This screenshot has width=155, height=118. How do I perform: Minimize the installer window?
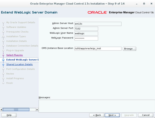click(x=137, y=4)
